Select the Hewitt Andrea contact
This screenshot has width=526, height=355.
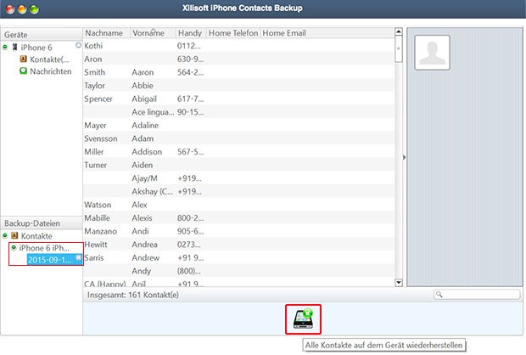point(239,244)
